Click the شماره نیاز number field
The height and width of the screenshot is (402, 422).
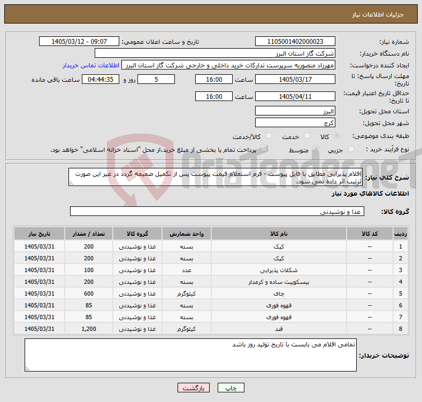pos(295,42)
